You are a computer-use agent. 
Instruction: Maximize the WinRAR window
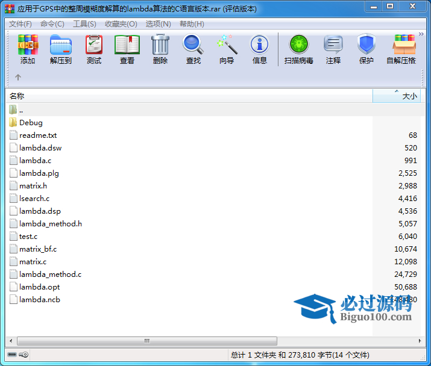click(390, 6)
